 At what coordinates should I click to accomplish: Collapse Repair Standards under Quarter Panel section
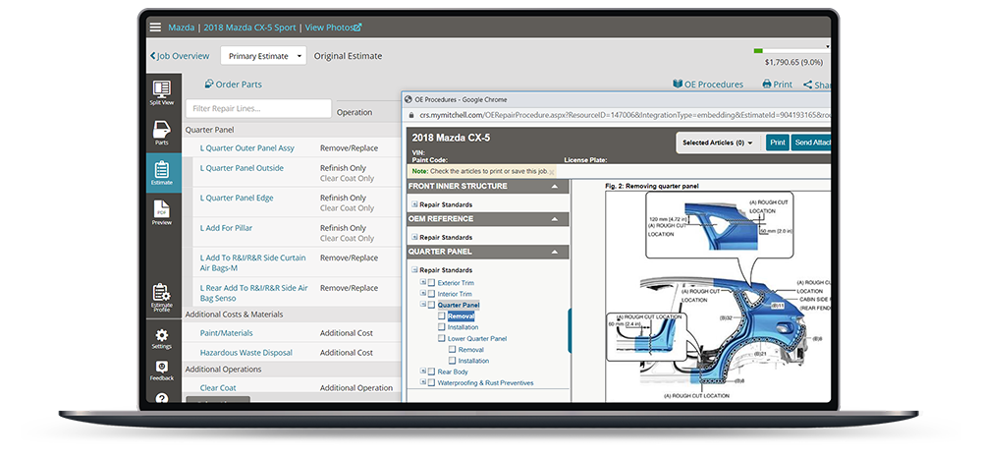(414, 269)
